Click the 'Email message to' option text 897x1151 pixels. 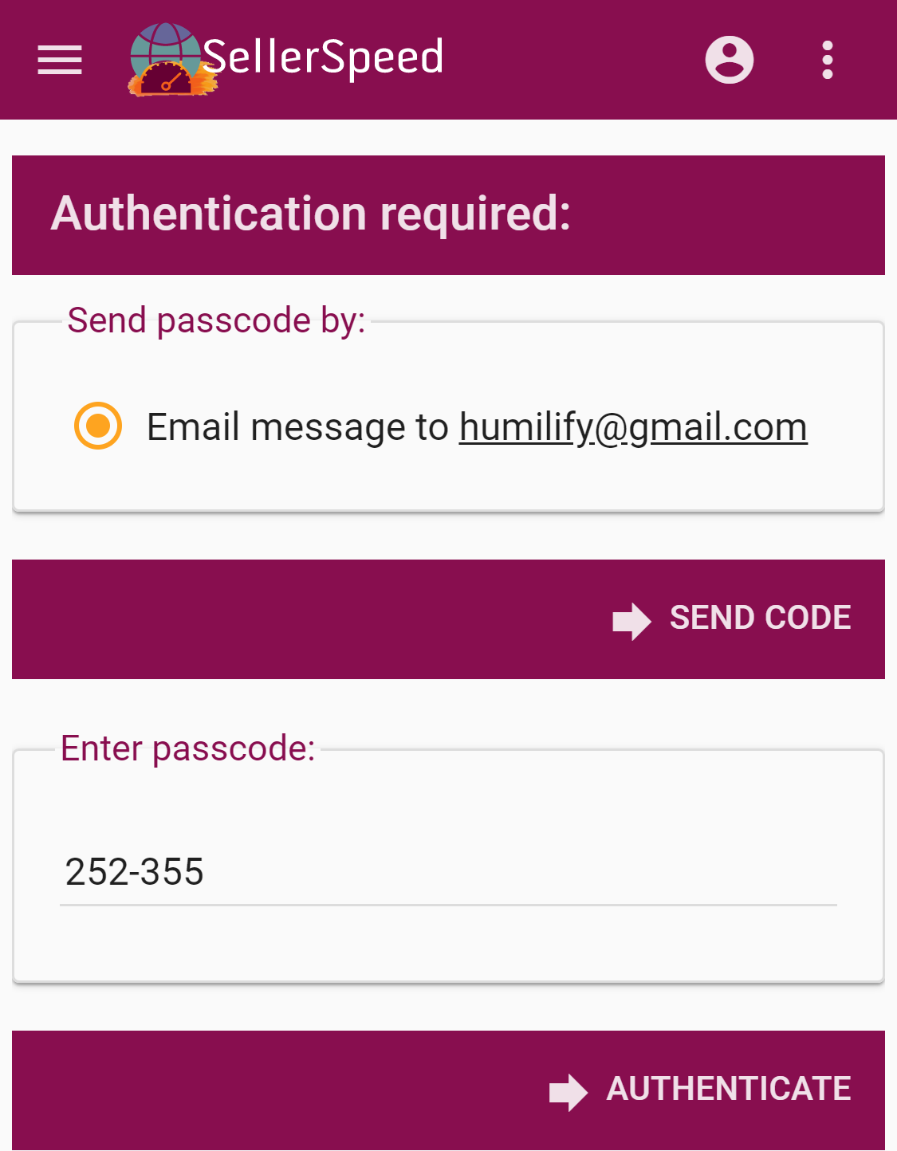point(297,427)
